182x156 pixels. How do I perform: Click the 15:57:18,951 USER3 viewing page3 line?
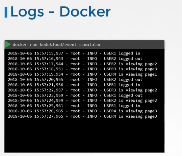[82, 69]
